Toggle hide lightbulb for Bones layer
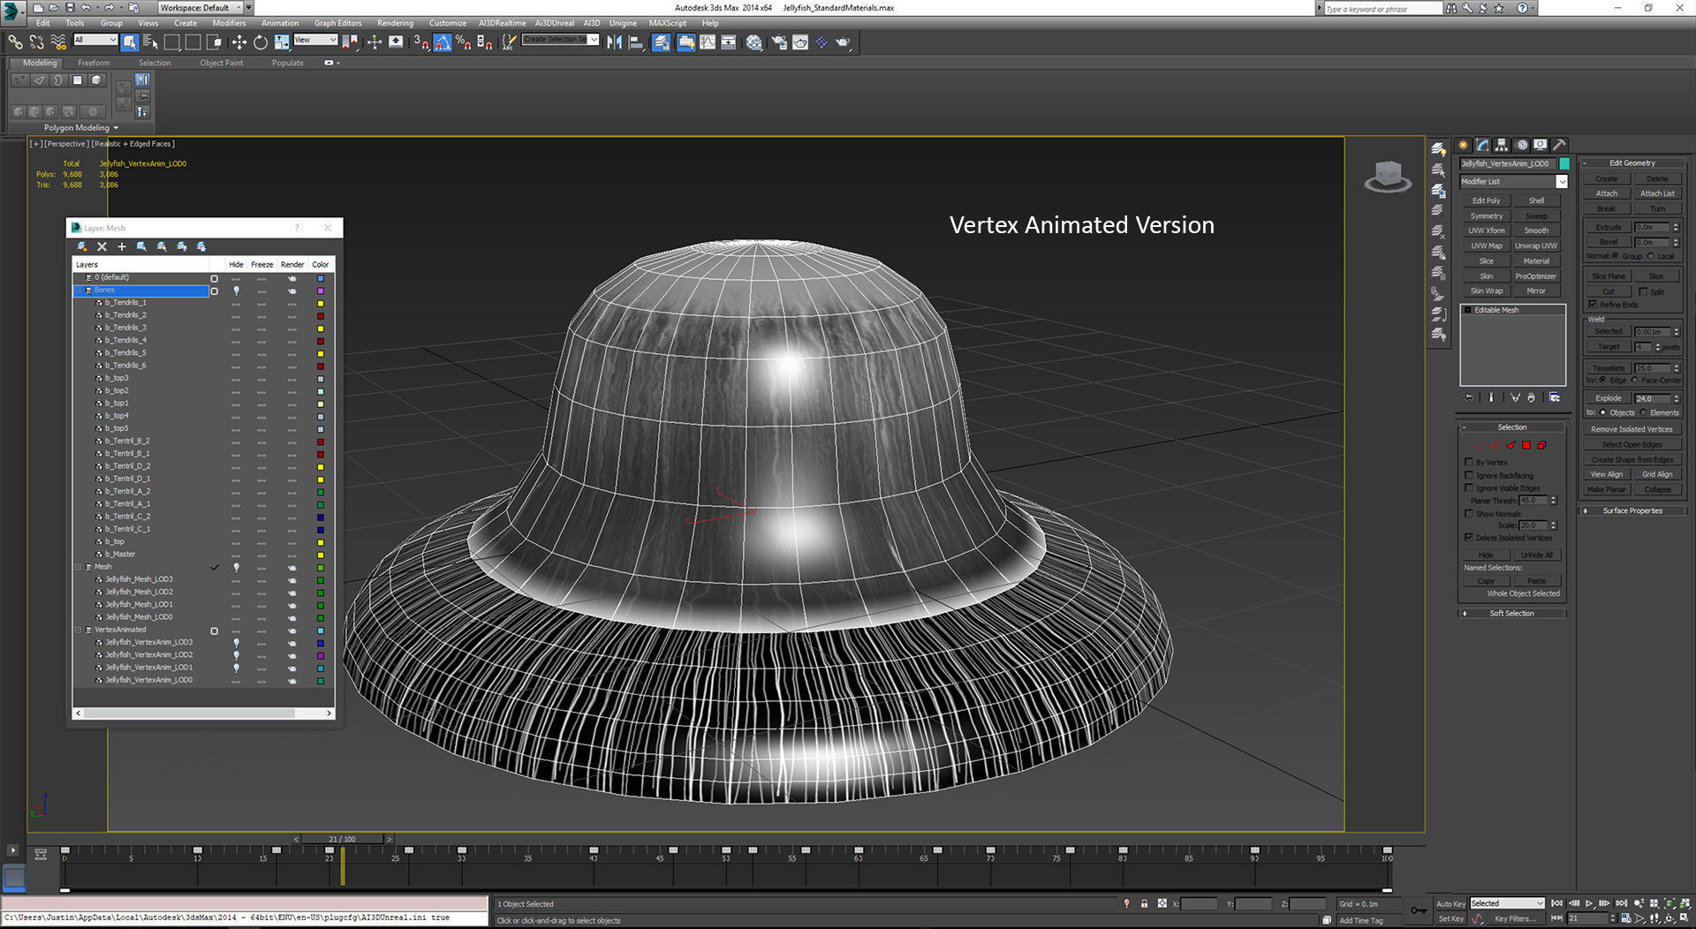Viewport: 1696px width, 929px height. point(236,290)
